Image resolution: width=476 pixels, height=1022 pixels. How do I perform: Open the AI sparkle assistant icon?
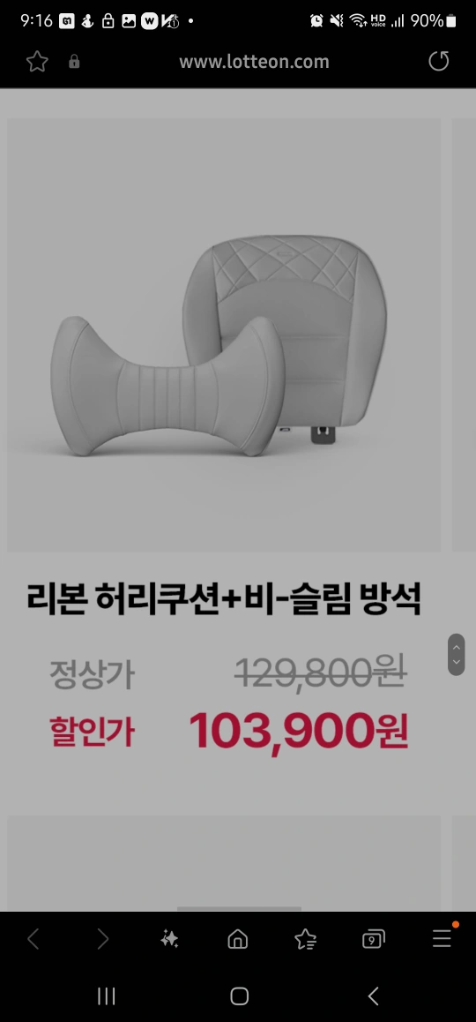click(170, 939)
